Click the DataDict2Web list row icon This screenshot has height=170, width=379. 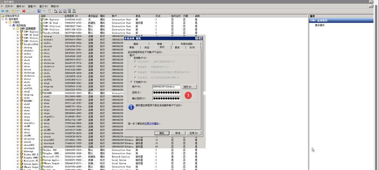(42, 33)
